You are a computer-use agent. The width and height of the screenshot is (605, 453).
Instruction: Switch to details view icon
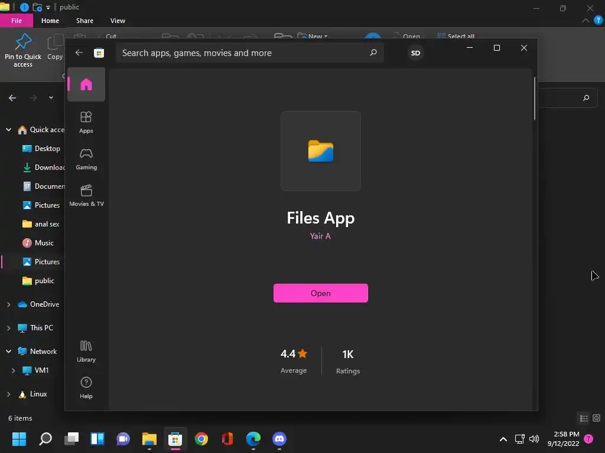click(584, 418)
